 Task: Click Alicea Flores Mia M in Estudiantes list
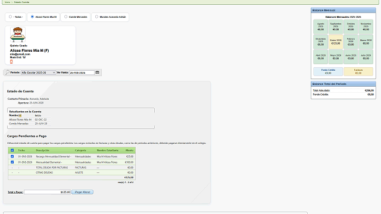coord(20,119)
